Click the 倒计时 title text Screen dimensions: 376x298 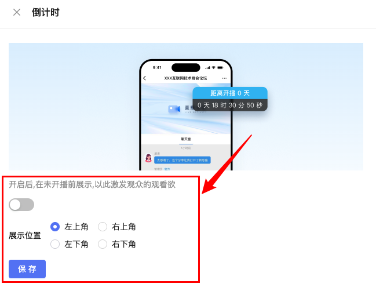(46, 12)
